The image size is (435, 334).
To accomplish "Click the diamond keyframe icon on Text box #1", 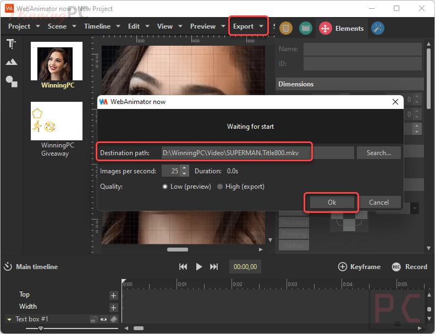I will click(x=114, y=320).
